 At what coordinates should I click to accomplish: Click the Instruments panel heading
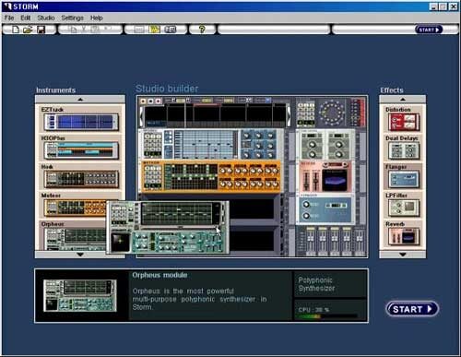pos(56,90)
